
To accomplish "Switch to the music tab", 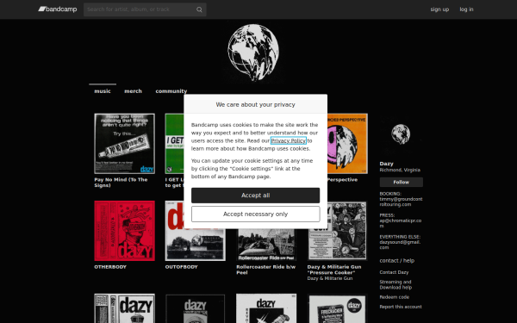I will (103, 91).
